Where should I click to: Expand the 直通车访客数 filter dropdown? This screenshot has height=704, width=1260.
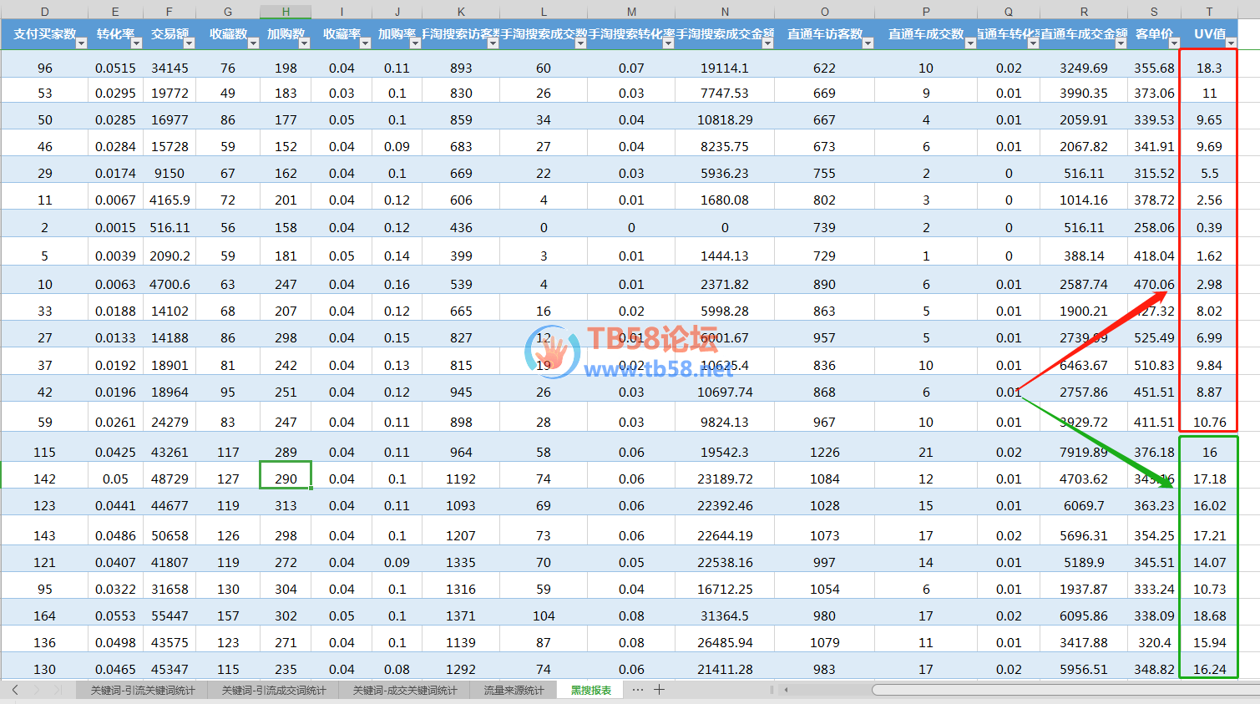(x=868, y=43)
